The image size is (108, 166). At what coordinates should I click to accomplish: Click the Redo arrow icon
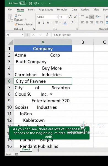tap(43, 4)
